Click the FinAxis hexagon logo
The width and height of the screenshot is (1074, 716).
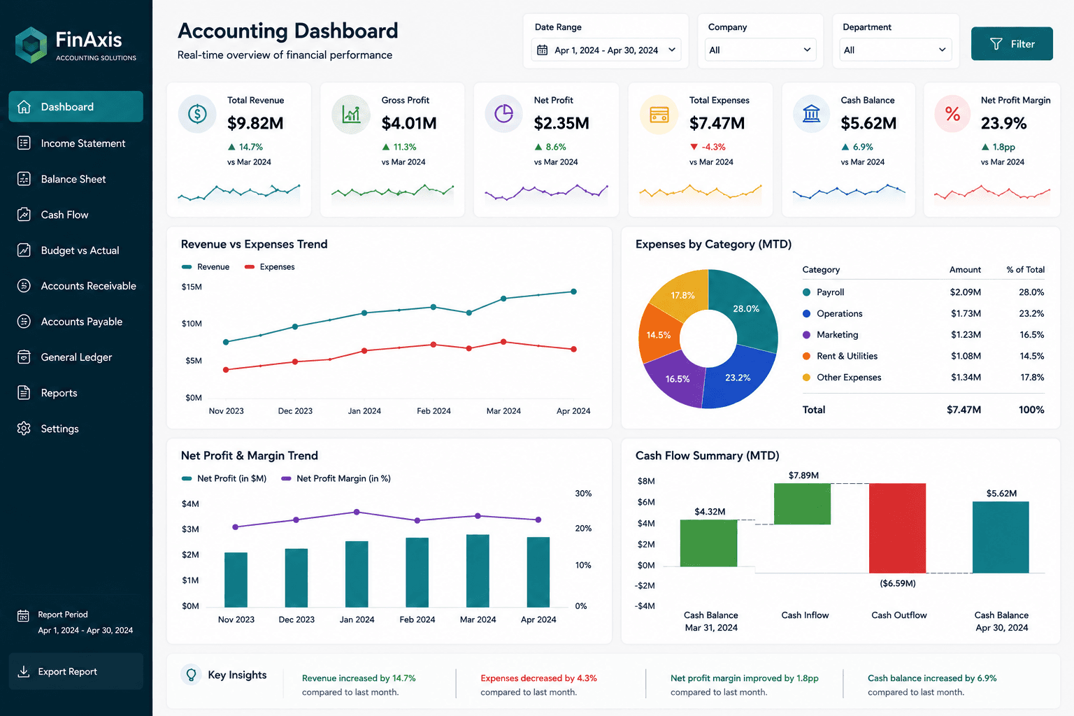coord(31,45)
